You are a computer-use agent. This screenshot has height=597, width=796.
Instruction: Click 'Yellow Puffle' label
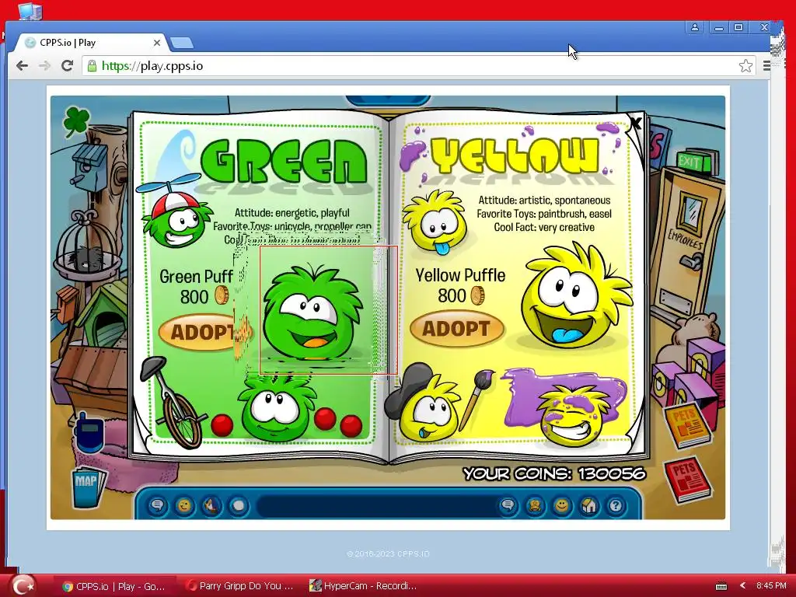(460, 275)
